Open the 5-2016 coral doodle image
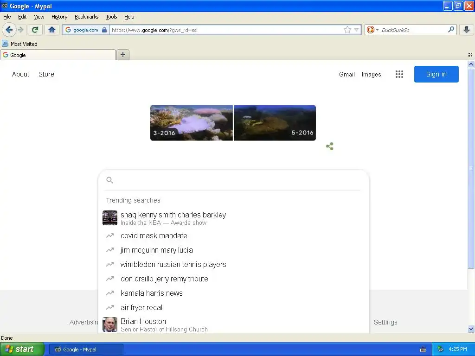Image resolution: width=475 pixels, height=356 pixels. click(275, 122)
